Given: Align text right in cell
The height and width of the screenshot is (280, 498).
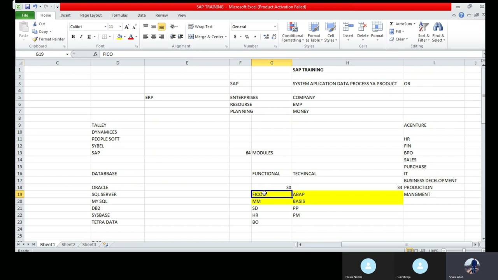Looking at the screenshot, I should 161,37.
